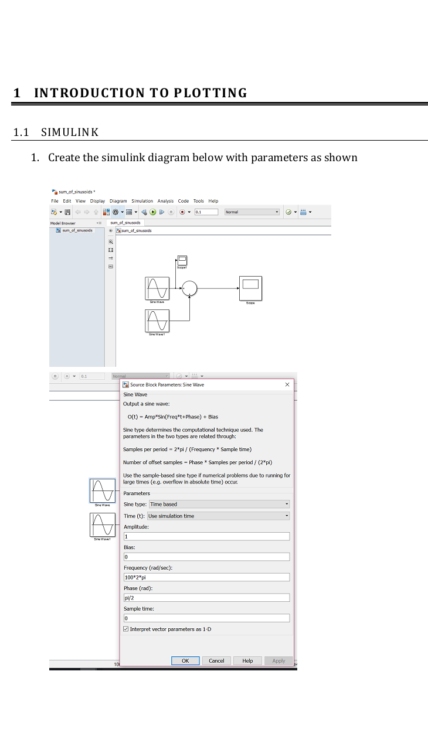Open the Tools menu

(199, 201)
